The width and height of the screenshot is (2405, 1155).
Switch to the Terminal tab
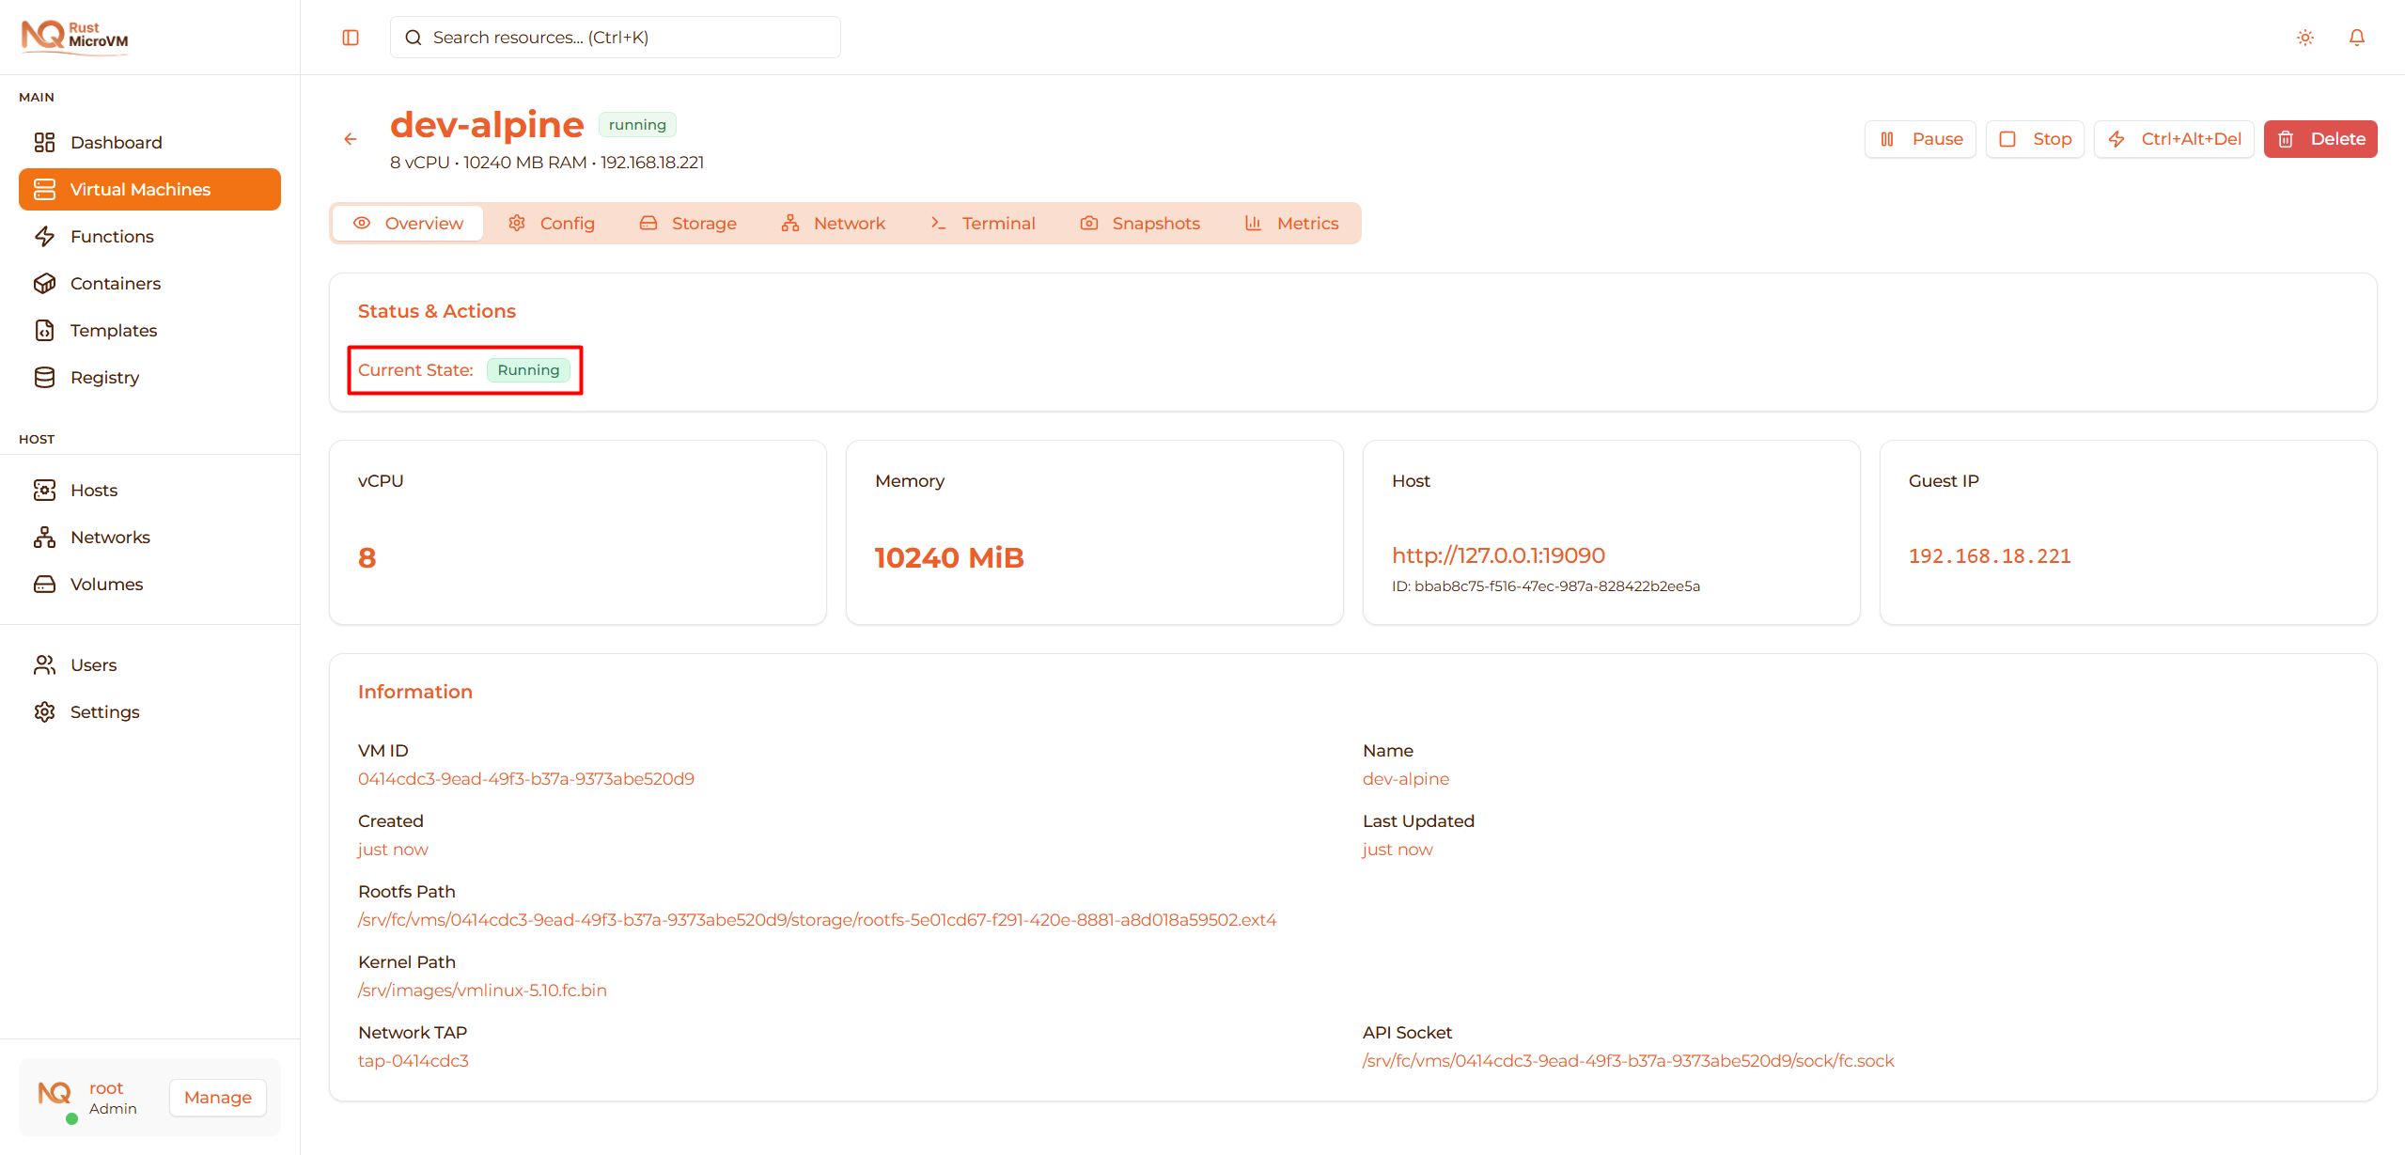click(982, 223)
